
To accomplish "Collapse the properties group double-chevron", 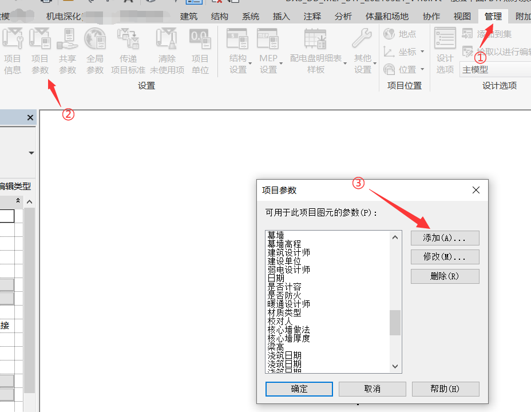I will click(18, 201).
